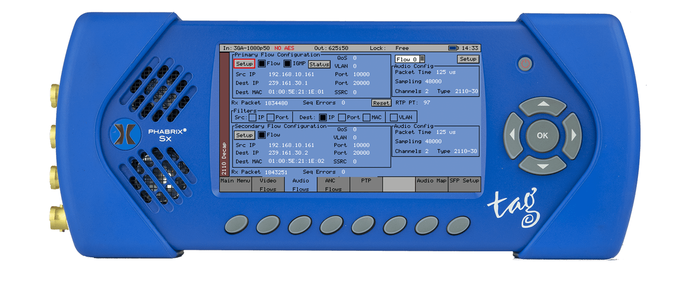
Task: Uncheck the Secondary Flow checkbox
Action: 261,135
